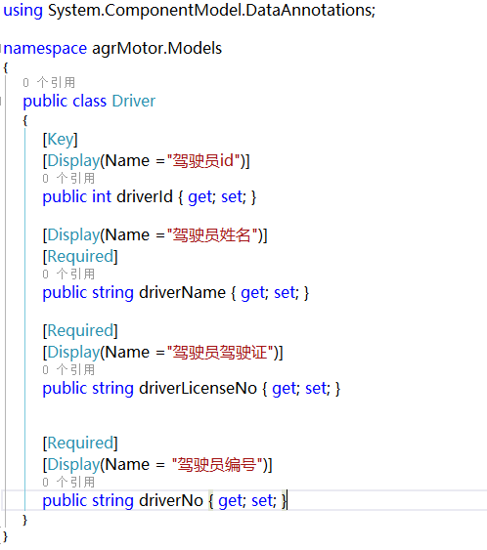Select the Key attribute text
487x550 pixels.
point(61,140)
